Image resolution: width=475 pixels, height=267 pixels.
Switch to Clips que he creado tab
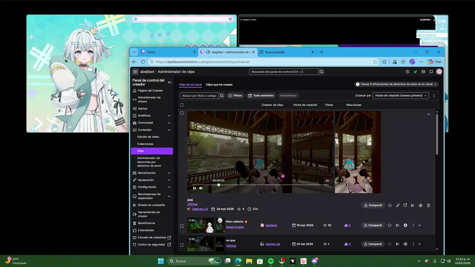219,85
